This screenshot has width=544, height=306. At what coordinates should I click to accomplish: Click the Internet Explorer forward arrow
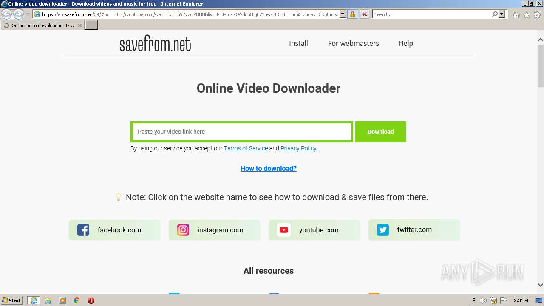18,14
